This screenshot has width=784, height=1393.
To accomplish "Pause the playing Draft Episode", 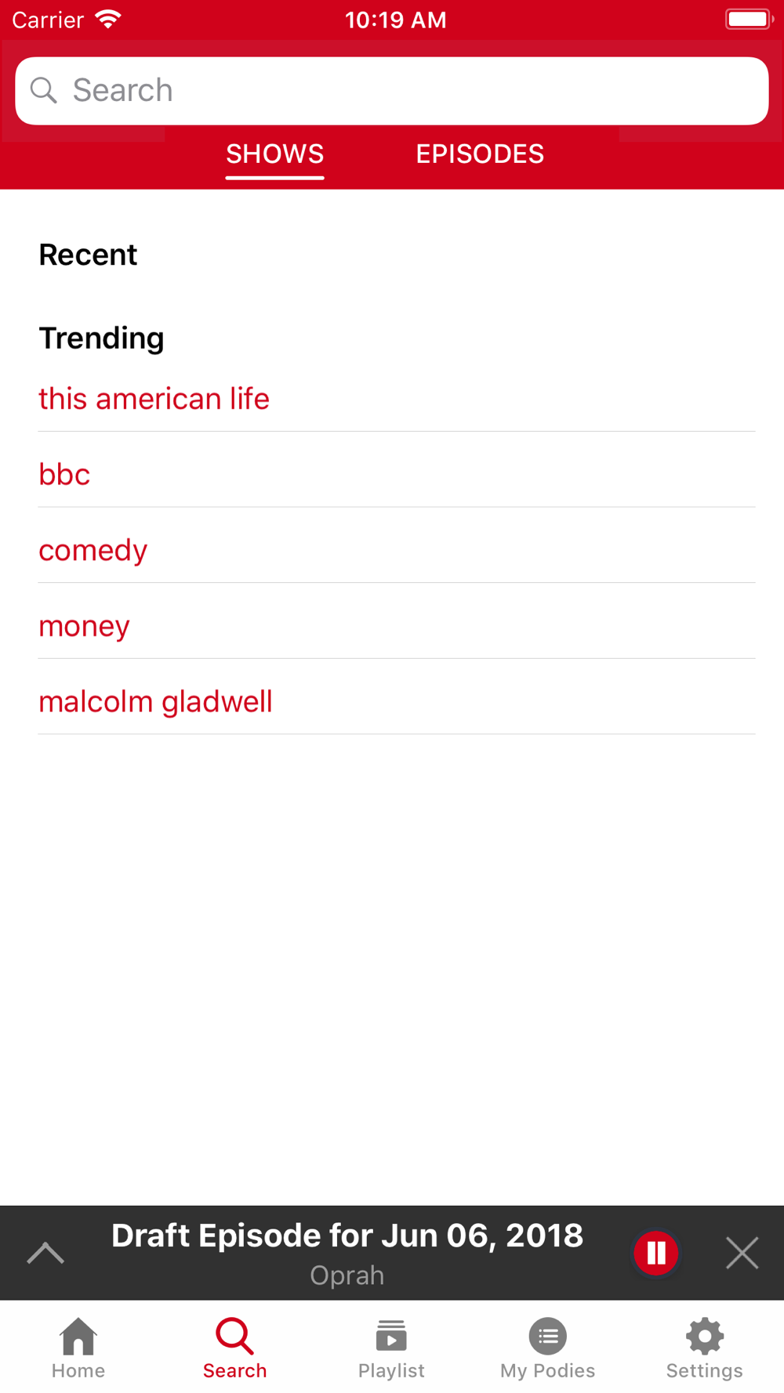I will [x=656, y=1253].
